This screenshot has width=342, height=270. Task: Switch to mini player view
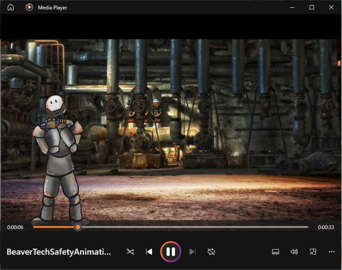(313, 252)
